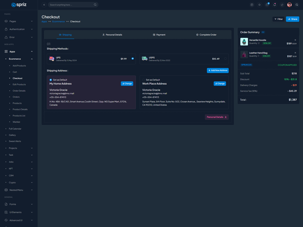Screen dimensions: 303x227
Task: Click the search magnifier icon
Action: 95,5
